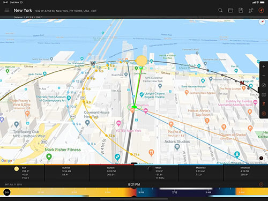The width and height of the screenshot is (268, 201).
Task: Zoom out with minus button
Action: 264,76
